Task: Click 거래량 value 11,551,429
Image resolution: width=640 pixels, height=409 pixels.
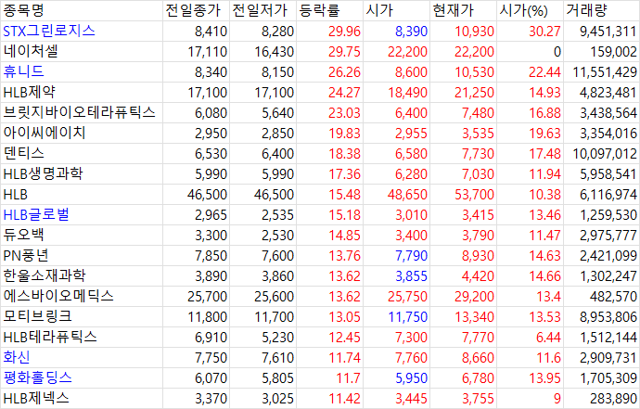Action: pyautogui.click(x=605, y=72)
